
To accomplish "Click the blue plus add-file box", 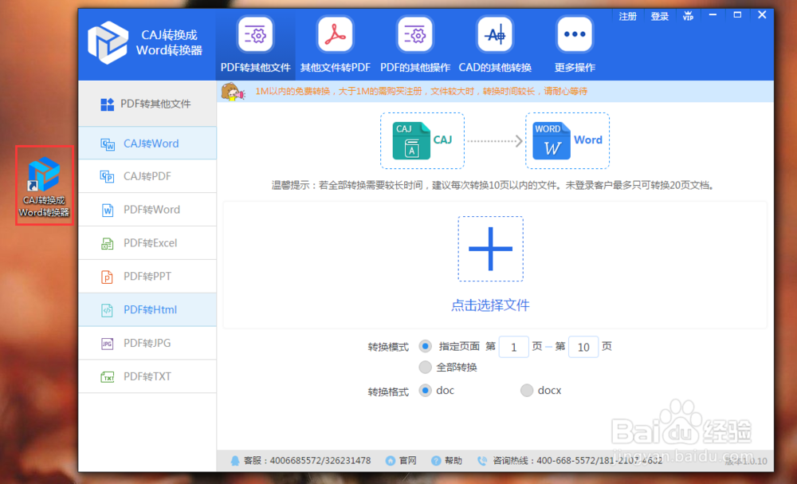I will tap(490, 249).
